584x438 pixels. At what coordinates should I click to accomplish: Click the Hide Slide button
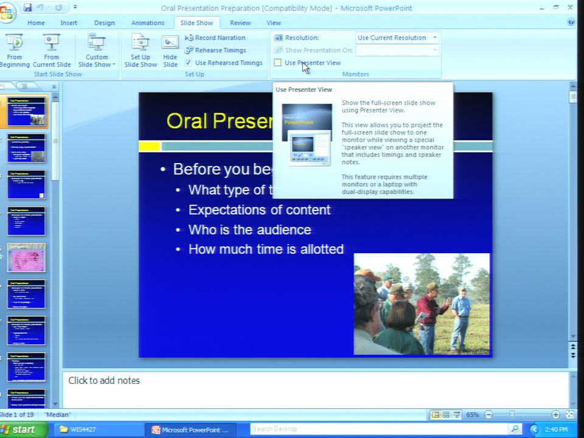[170, 50]
